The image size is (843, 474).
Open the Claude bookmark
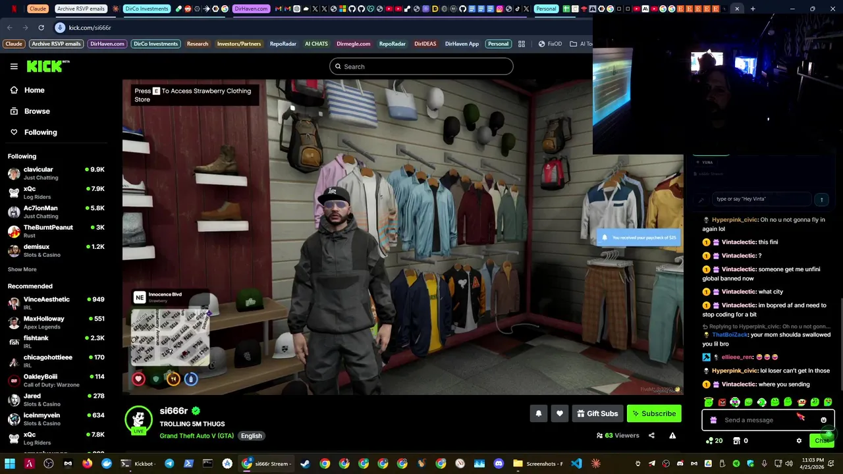click(x=14, y=44)
